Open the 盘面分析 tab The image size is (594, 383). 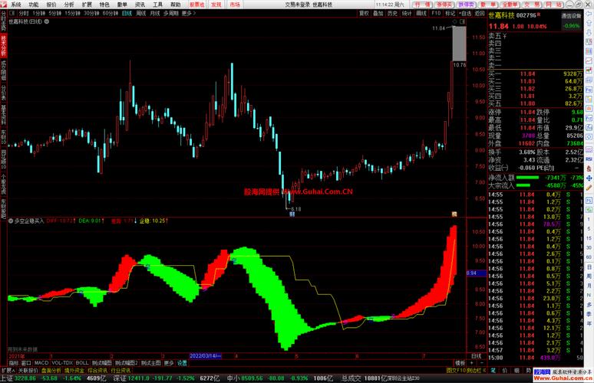click(x=51, y=371)
